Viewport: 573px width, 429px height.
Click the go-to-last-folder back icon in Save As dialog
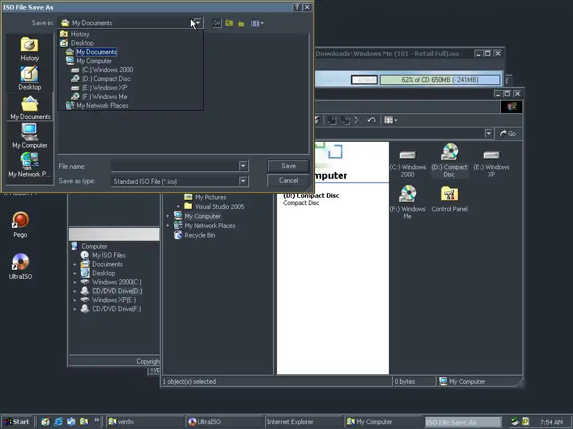point(217,23)
